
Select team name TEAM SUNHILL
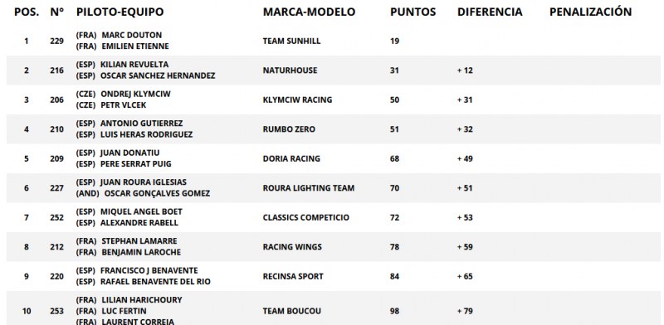[x=291, y=41]
